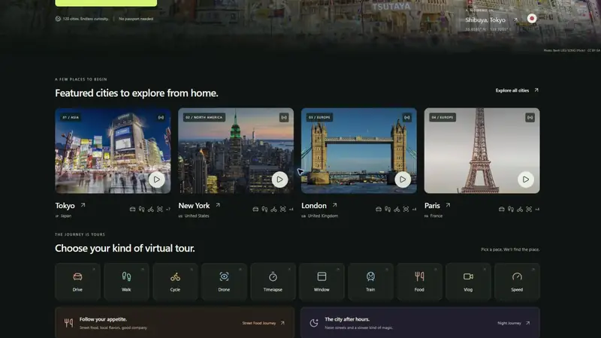Click the Paris drone icon

click(x=530, y=210)
